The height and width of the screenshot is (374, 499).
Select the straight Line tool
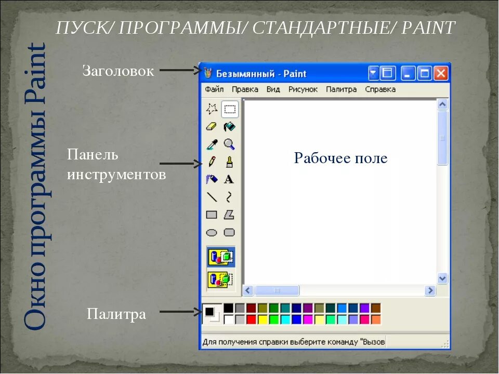212,197
